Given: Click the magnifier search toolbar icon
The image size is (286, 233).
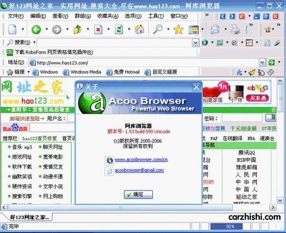Looking at the screenshot, I should 158,30.
